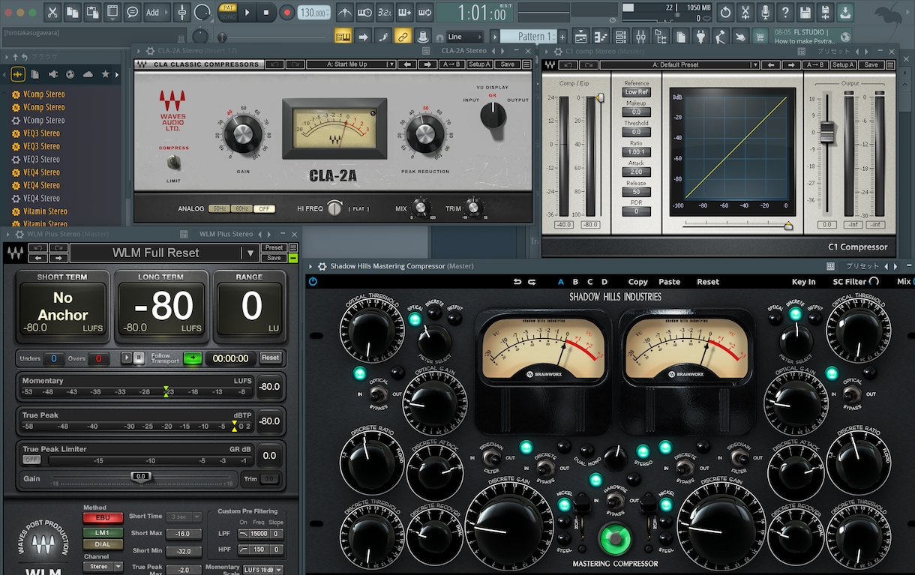Image resolution: width=915 pixels, height=575 pixels.
Task: Select WLM EBU method
Action: point(103,518)
